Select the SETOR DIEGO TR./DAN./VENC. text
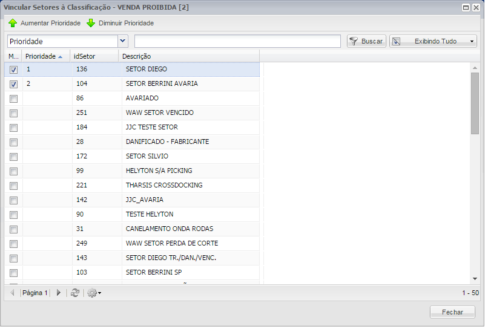 tap(171, 258)
